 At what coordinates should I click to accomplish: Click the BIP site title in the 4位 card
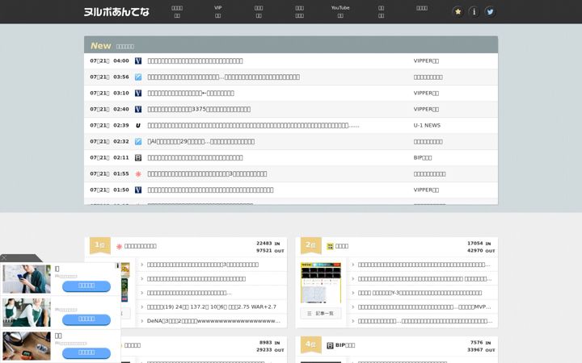[345, 345]
